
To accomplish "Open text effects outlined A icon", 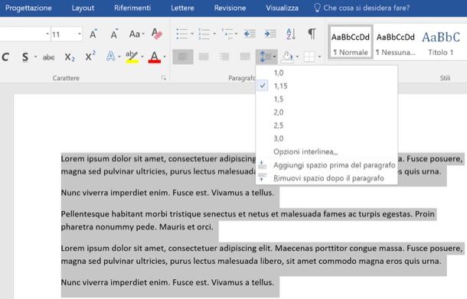I will [x=110, y=57].
